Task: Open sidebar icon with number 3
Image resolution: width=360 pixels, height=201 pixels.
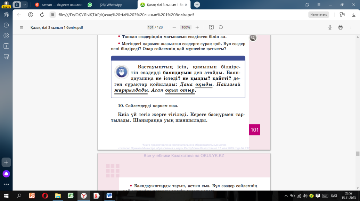Action: point(6,46)
